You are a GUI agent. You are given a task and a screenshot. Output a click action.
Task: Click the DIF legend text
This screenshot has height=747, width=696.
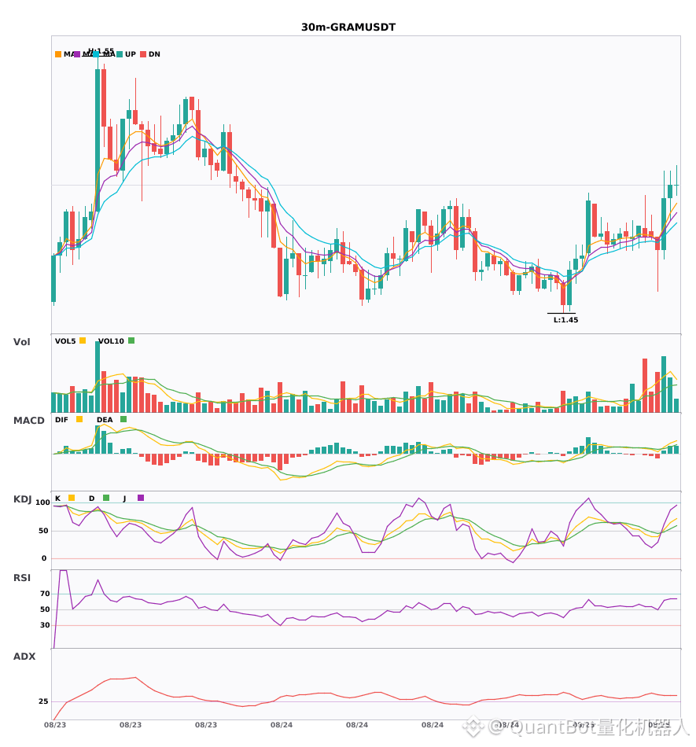tap(61, 420)
